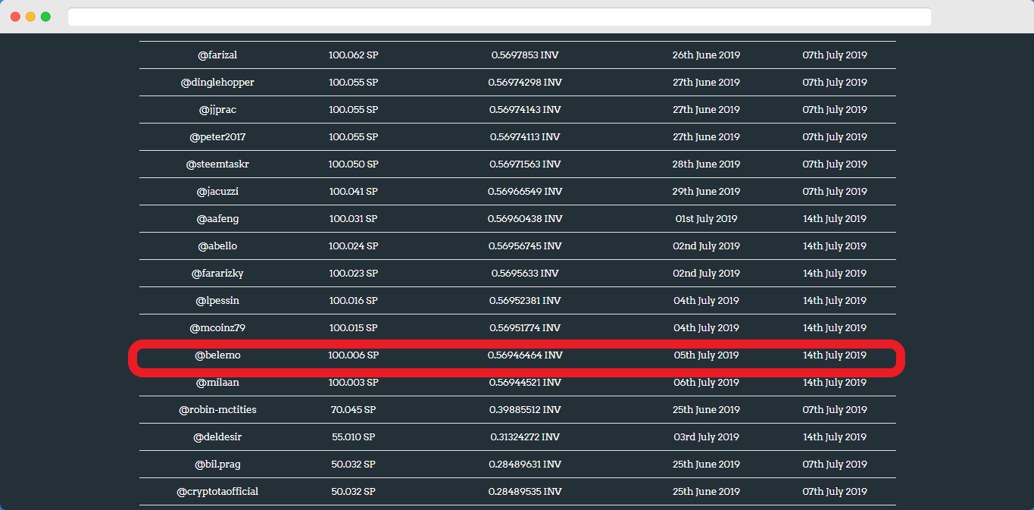Image resolution: width=1034 pixels, height=510 pixels.
Task: Open the @robin-mctities username link
Action: coord(217,410)
